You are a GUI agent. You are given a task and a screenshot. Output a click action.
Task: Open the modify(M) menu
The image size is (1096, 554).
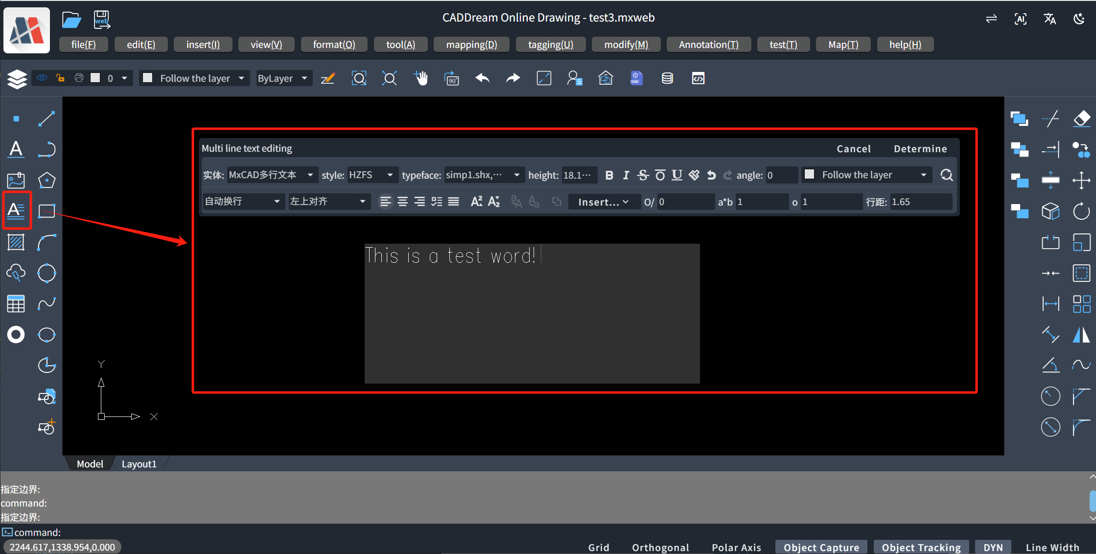pos(626,45)
